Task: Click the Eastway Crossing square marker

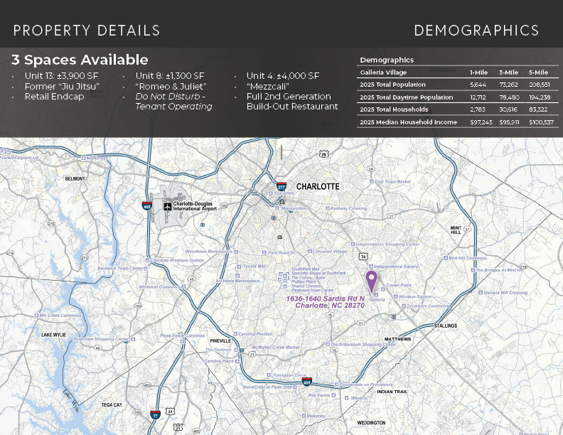Action: coord(328,208)
